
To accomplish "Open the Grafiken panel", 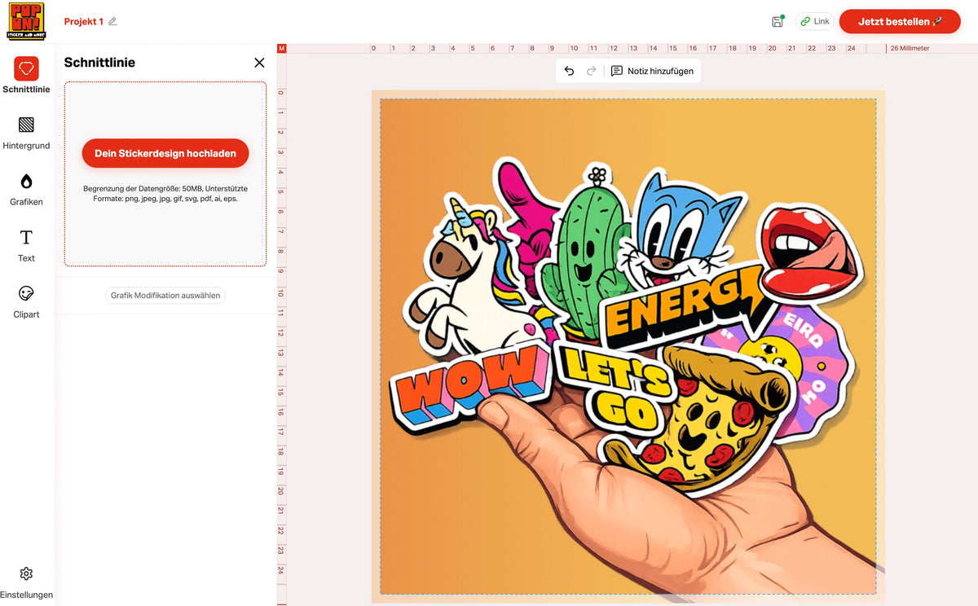I will pyautogui.click(x=26, y=189).
